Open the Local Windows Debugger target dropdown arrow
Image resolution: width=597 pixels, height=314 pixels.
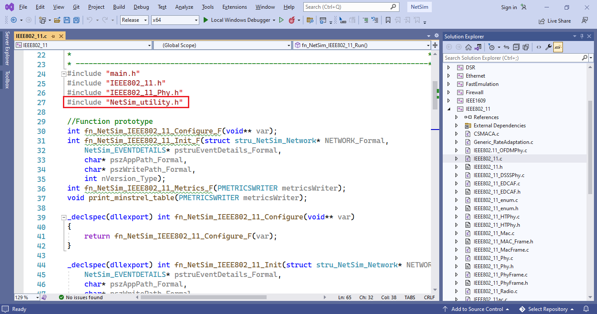coord(274,20)
